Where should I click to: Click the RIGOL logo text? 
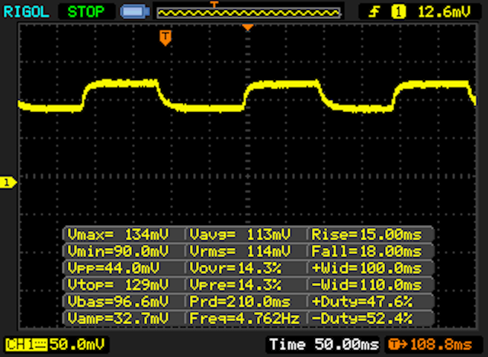[26, 12]
